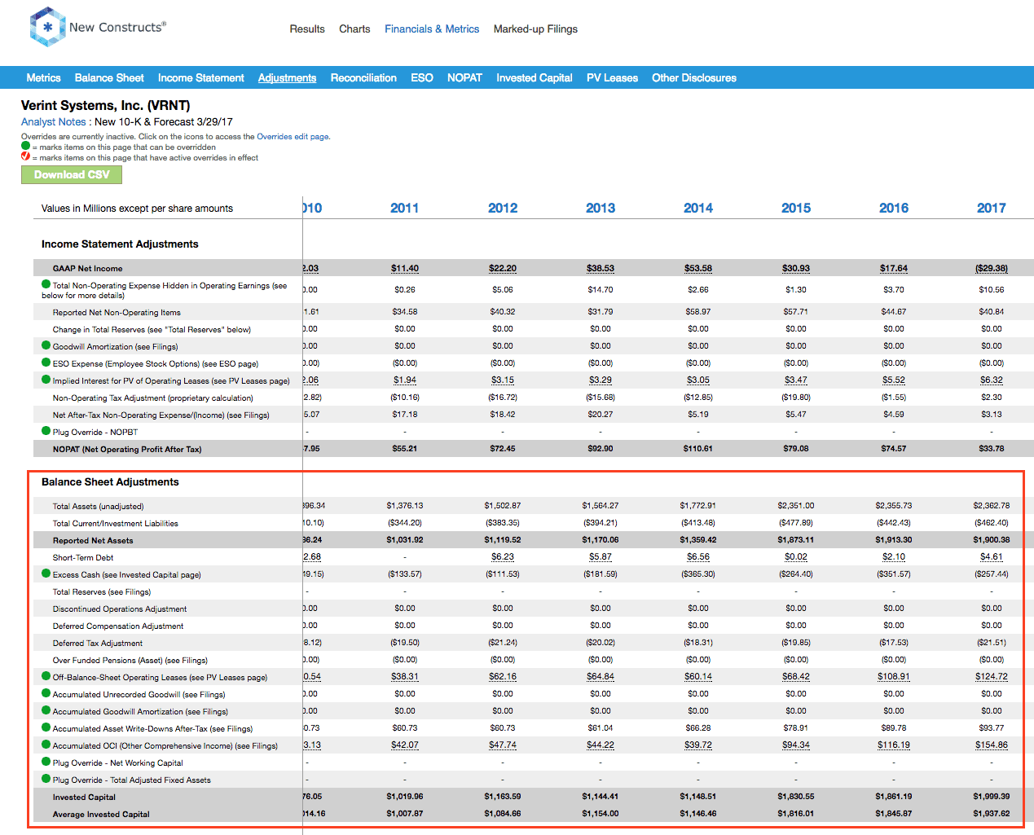
Task: Click the 2011 column header
Action: (404, 208)
